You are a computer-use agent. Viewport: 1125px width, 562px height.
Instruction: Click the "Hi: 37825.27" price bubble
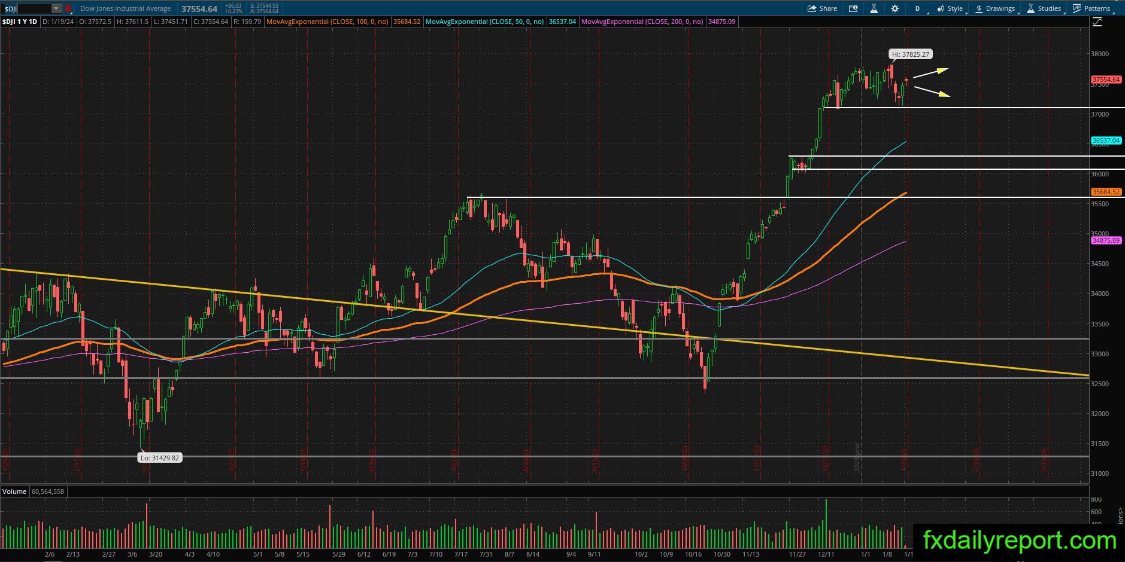[911, 54]
